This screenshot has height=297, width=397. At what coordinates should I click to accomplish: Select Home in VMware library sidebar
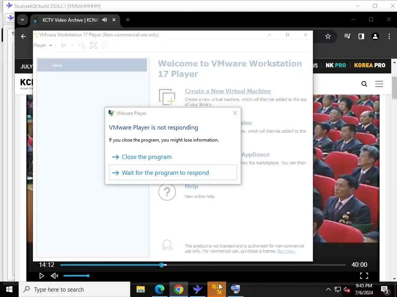(92, 65)
